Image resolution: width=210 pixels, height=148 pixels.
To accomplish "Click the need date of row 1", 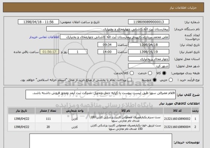I will pos(22,119).
